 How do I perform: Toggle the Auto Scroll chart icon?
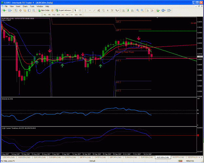point(148,10)
